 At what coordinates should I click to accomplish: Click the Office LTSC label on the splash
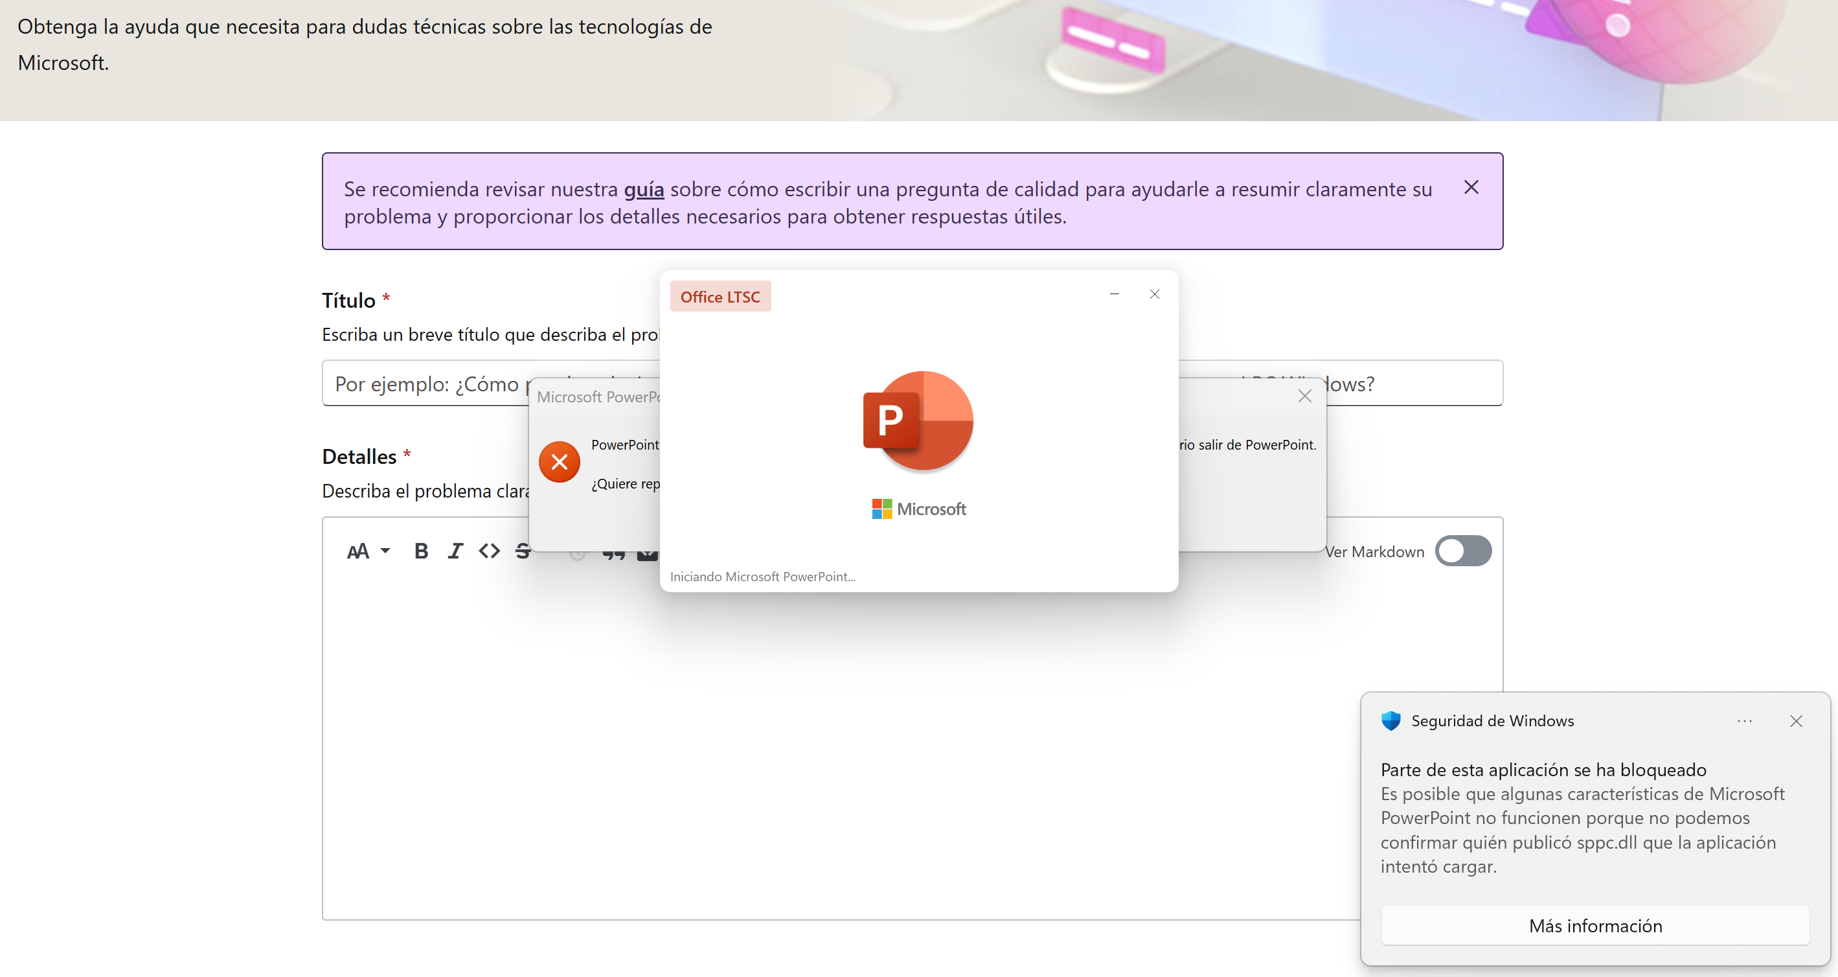point(720,297)
